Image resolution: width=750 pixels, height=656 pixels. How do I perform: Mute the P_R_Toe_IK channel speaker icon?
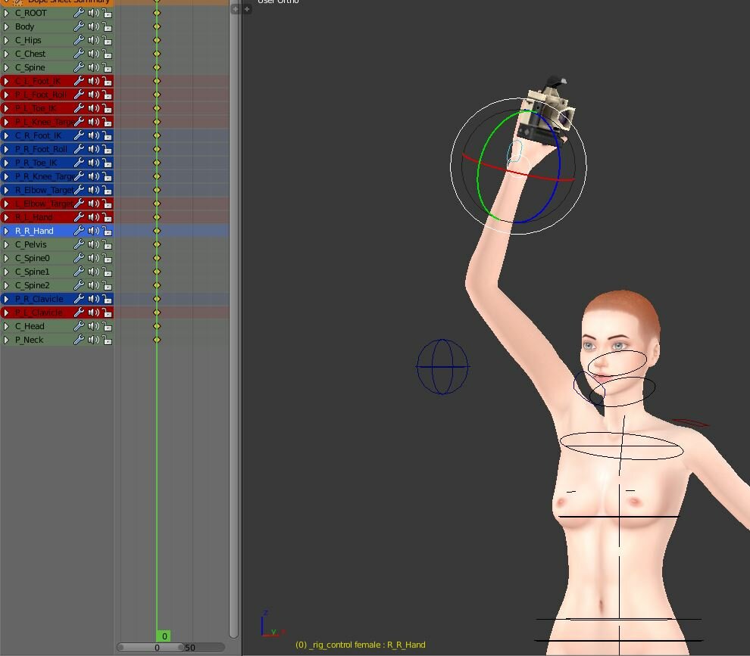[93, 163]
